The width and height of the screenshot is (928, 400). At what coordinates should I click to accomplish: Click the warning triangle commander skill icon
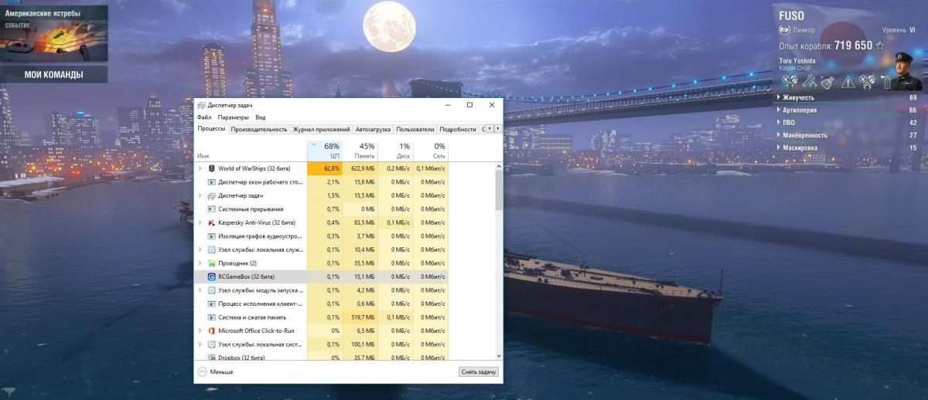click(x=848, y=81)
